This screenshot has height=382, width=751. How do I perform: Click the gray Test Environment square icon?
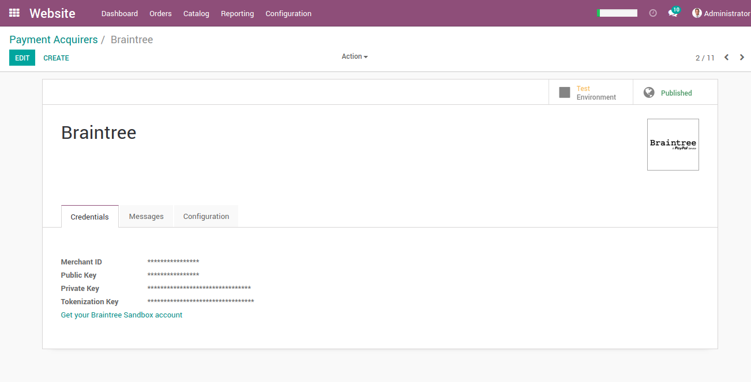point(565,92)
